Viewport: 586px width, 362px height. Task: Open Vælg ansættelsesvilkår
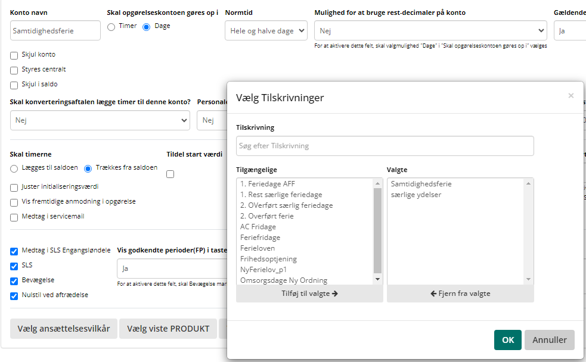64,329
